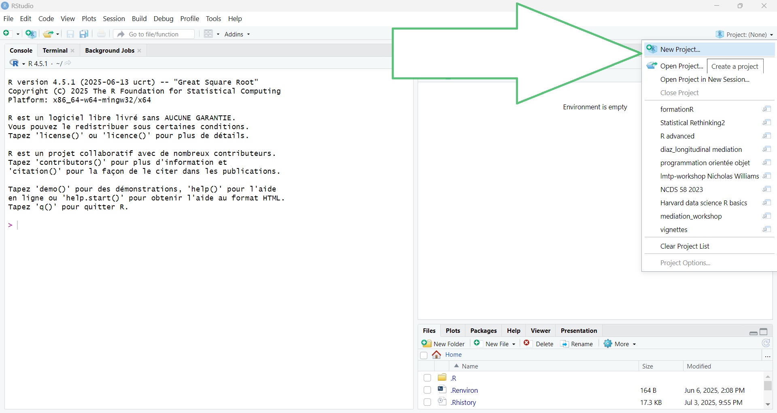Image resolution: width=777 pixels, height=413 pixels.
Task: Click the Files pane scrollbar down arrow
Action: [768, 404]
